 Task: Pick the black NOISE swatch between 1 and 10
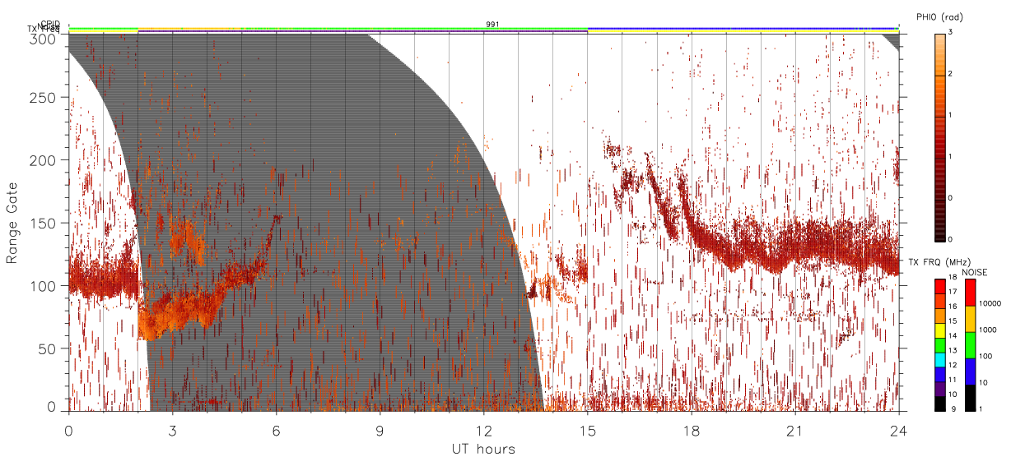coord(970,398)
